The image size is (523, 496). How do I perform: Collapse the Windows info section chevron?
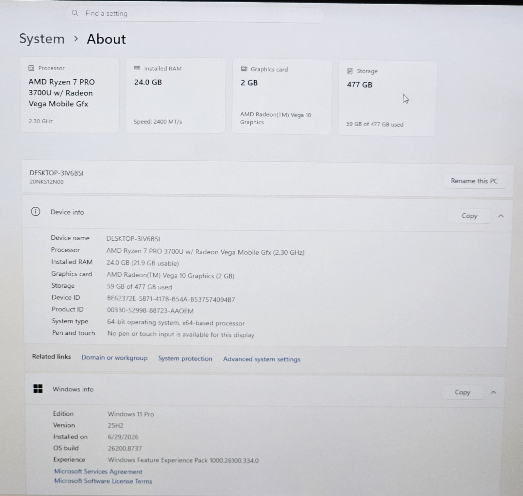coord(493,392)
